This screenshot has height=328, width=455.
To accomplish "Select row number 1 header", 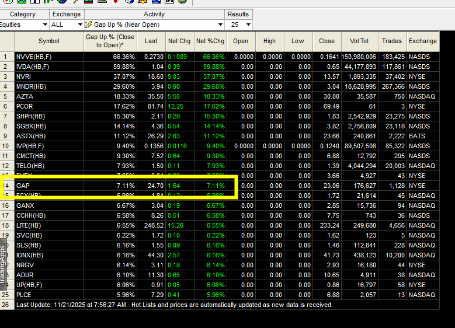I will click(x=7, y=57).
